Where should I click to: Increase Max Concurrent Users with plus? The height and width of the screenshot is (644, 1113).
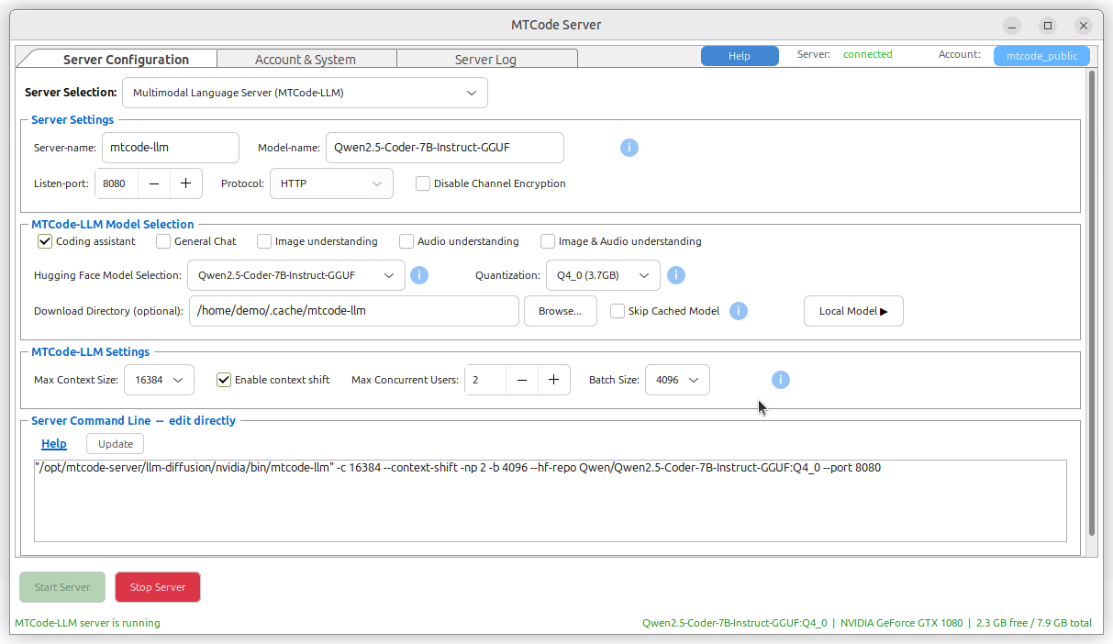coord(553,380)
